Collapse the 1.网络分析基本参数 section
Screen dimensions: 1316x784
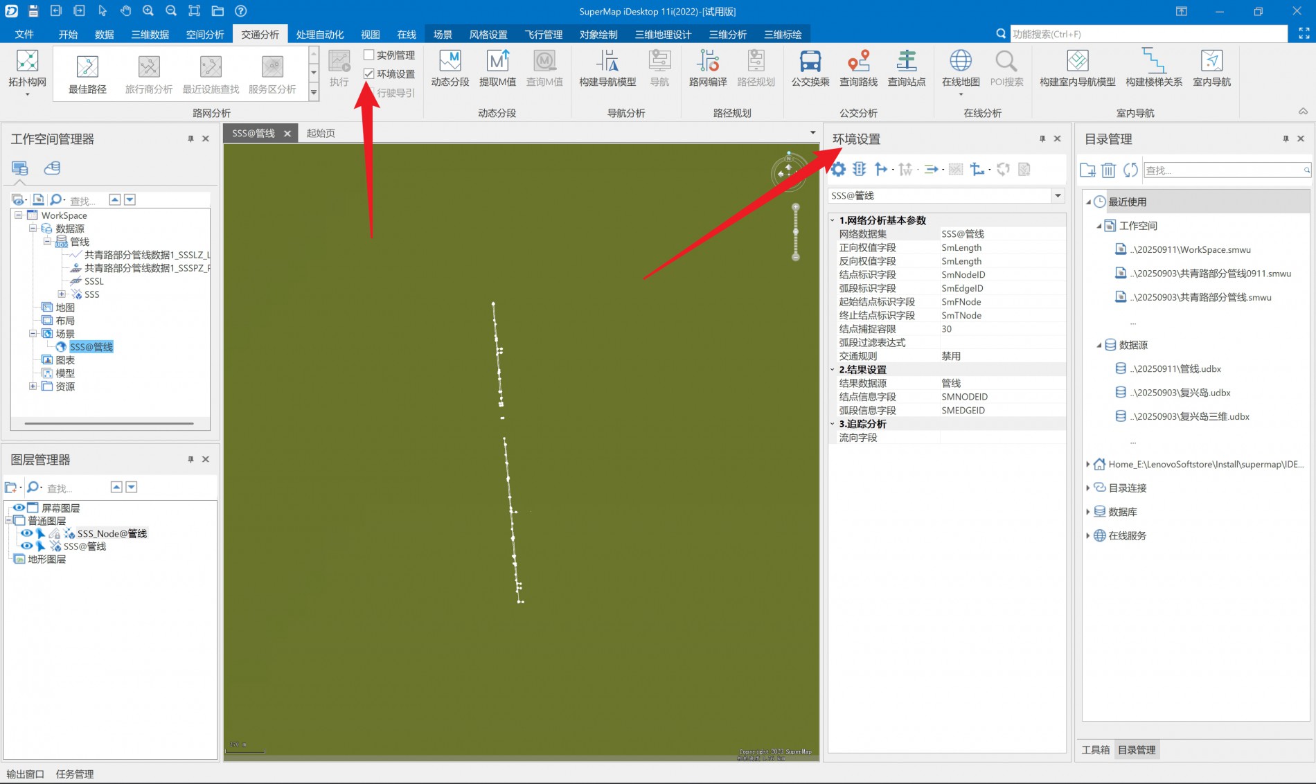[x=833, y=220]
